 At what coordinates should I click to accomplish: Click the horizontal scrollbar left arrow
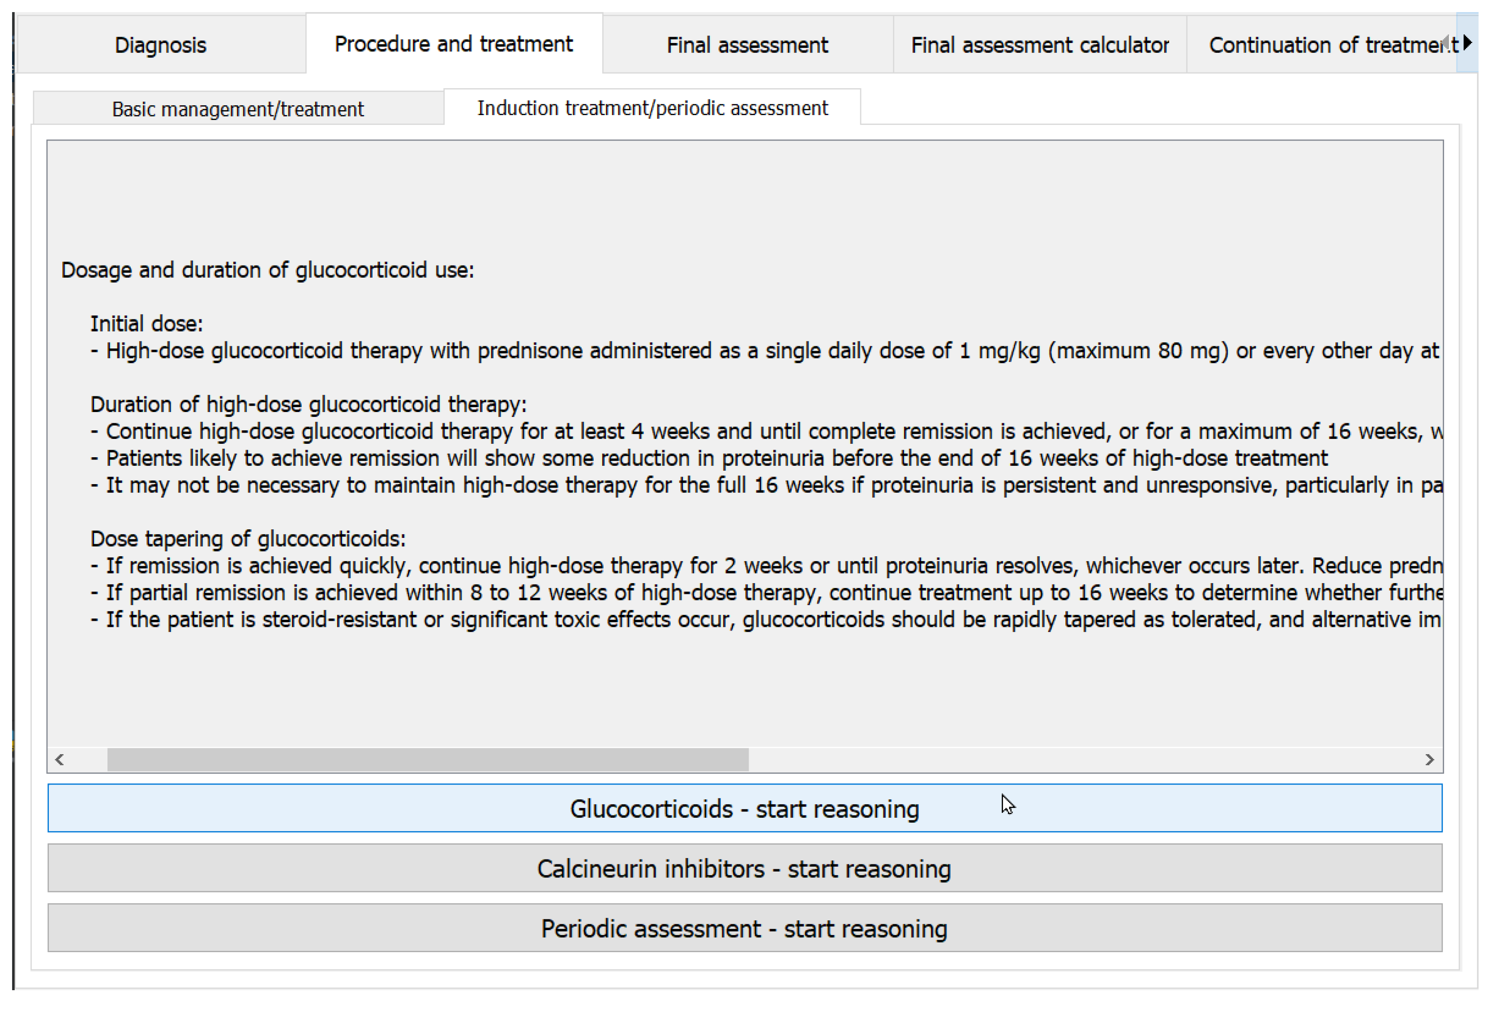60,760
